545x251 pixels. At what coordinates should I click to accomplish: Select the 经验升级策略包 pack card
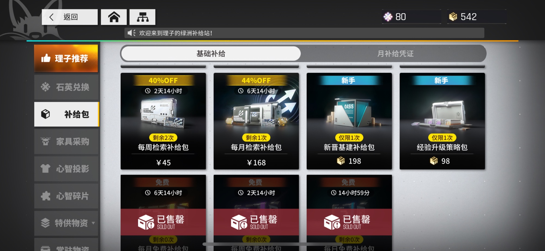coord(442,121)
